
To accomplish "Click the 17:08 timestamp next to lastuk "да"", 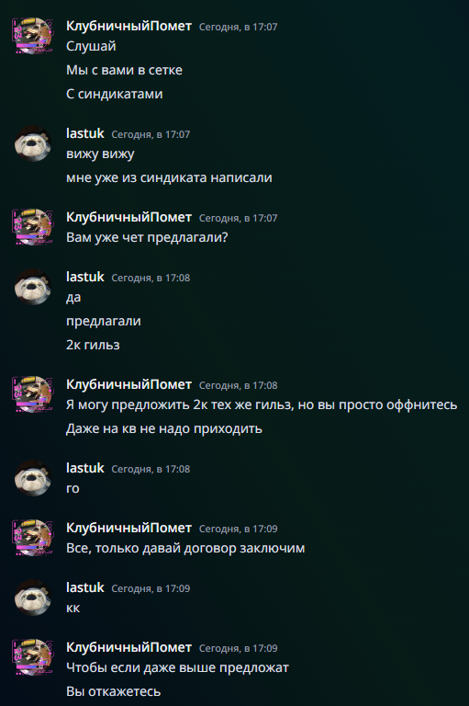I will pyautogui.click(x=151, y=278).
